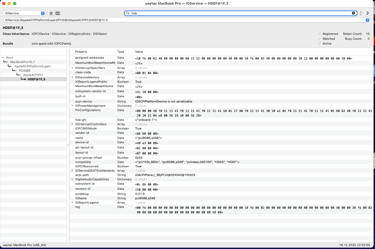The image size is (375, 249).
Task: Click the magnifier search options icon
Action: pos(128,13)
